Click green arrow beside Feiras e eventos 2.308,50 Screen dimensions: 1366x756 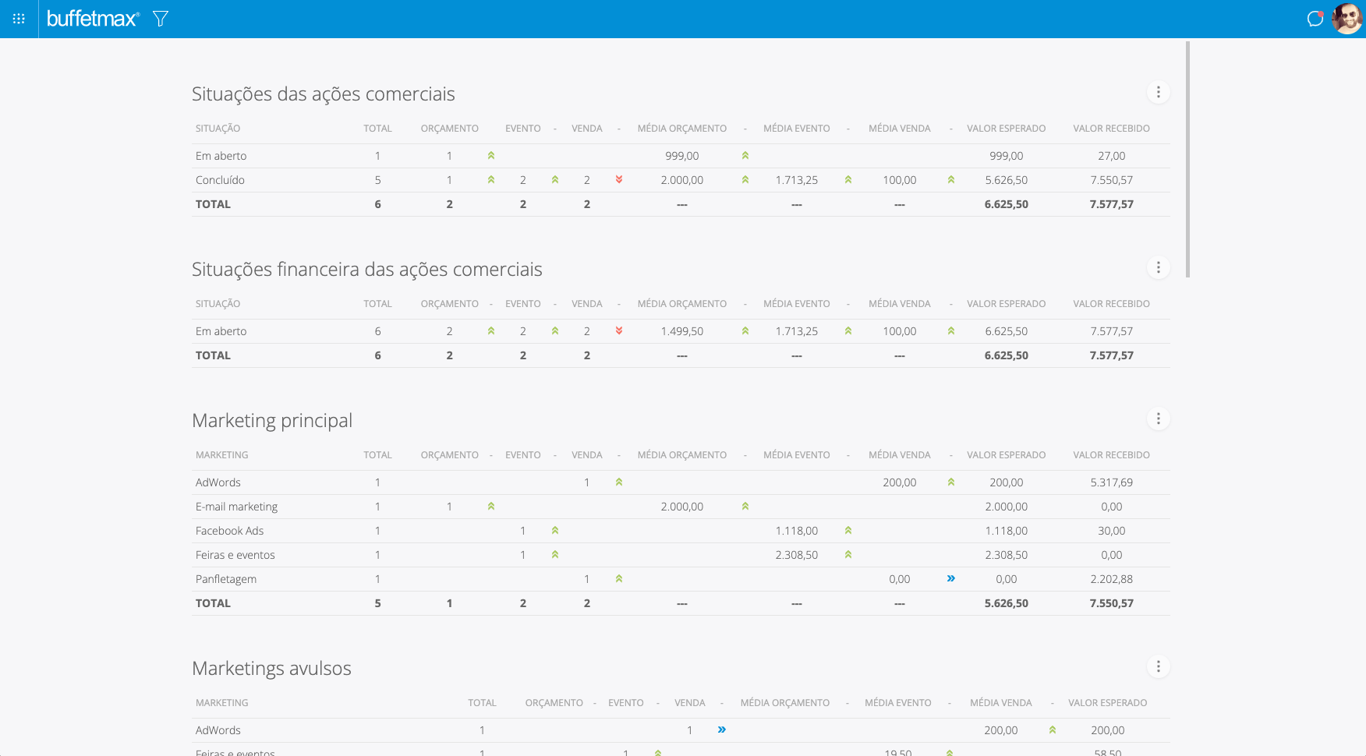[x=848, y=555]
